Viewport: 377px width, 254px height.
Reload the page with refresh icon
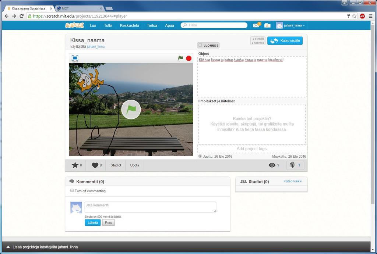(21, 16)
